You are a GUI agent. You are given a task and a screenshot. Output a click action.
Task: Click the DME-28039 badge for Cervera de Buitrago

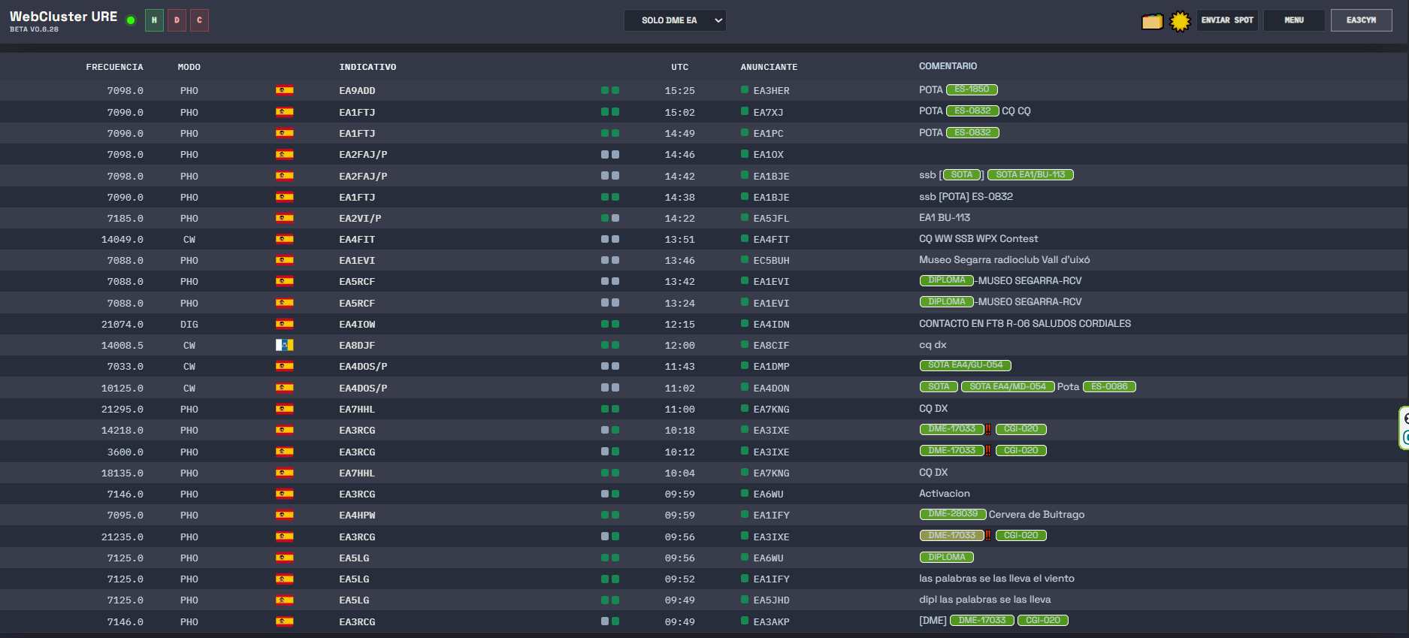pyautogui.click(x=952, y=514)
